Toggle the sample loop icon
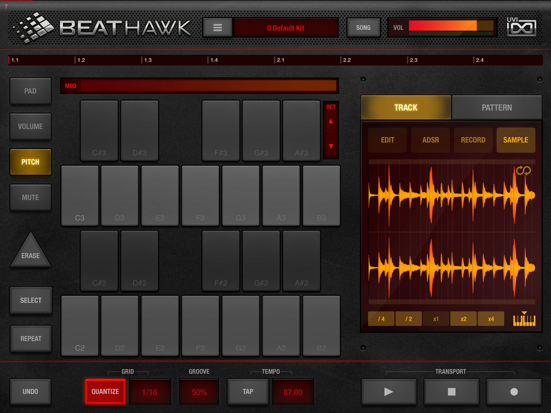Screen dimensions: 551x413 pyautogui.click(x=523, y=170)
